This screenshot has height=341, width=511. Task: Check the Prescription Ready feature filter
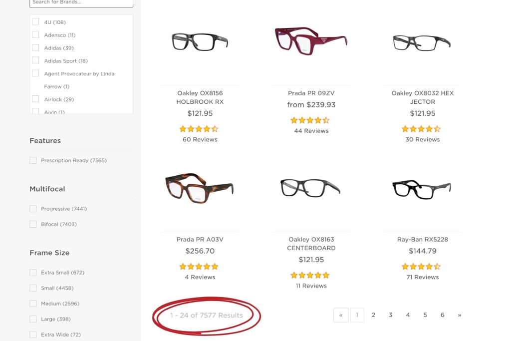point(33,160)
